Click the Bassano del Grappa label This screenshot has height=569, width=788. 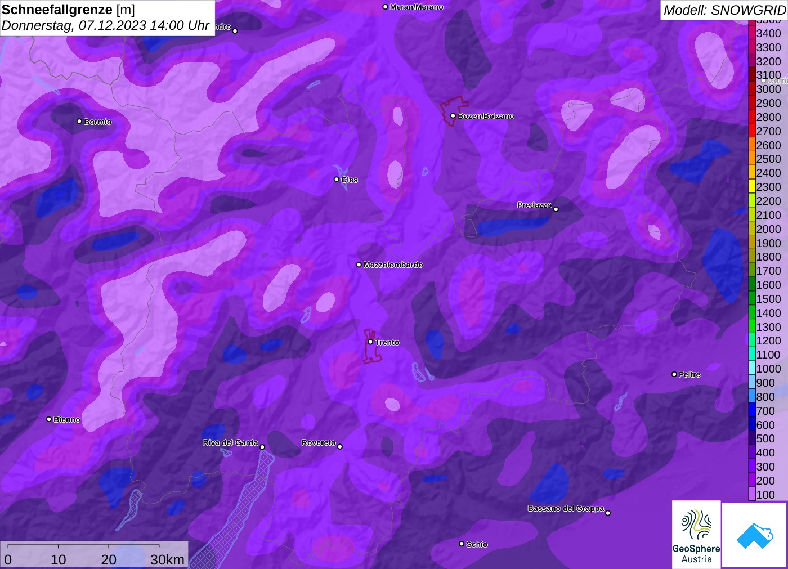566,508
